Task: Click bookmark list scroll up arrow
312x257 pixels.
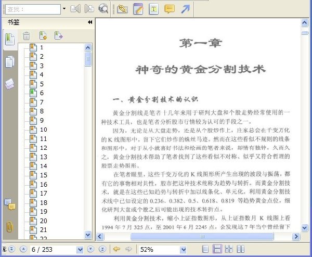Action: click(88, 47)
